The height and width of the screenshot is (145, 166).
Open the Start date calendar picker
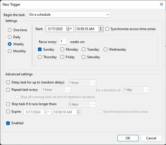point(69,29)
